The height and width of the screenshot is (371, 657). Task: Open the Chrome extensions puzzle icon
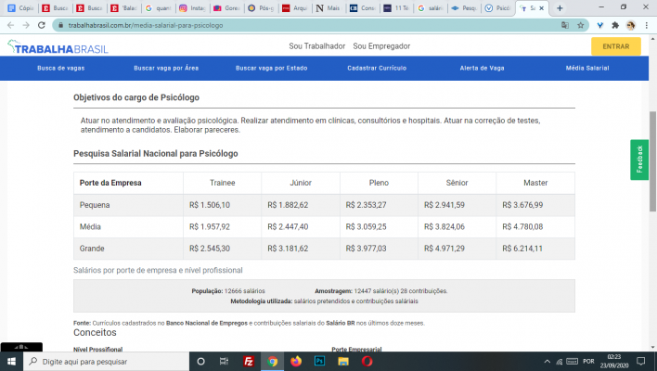pos(614,25)
